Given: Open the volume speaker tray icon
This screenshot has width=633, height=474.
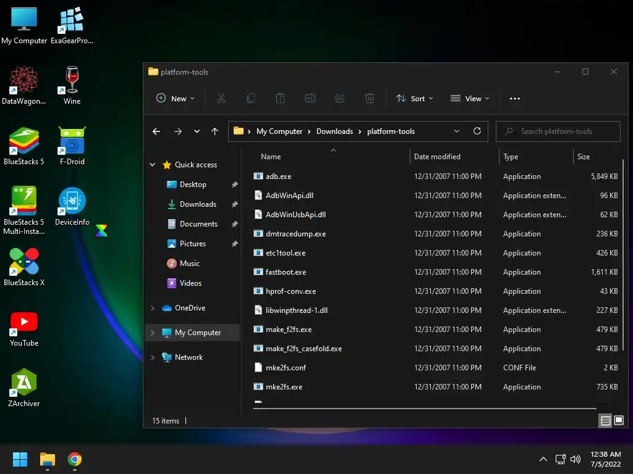Looking at the screenshot, I should point(576,459).
